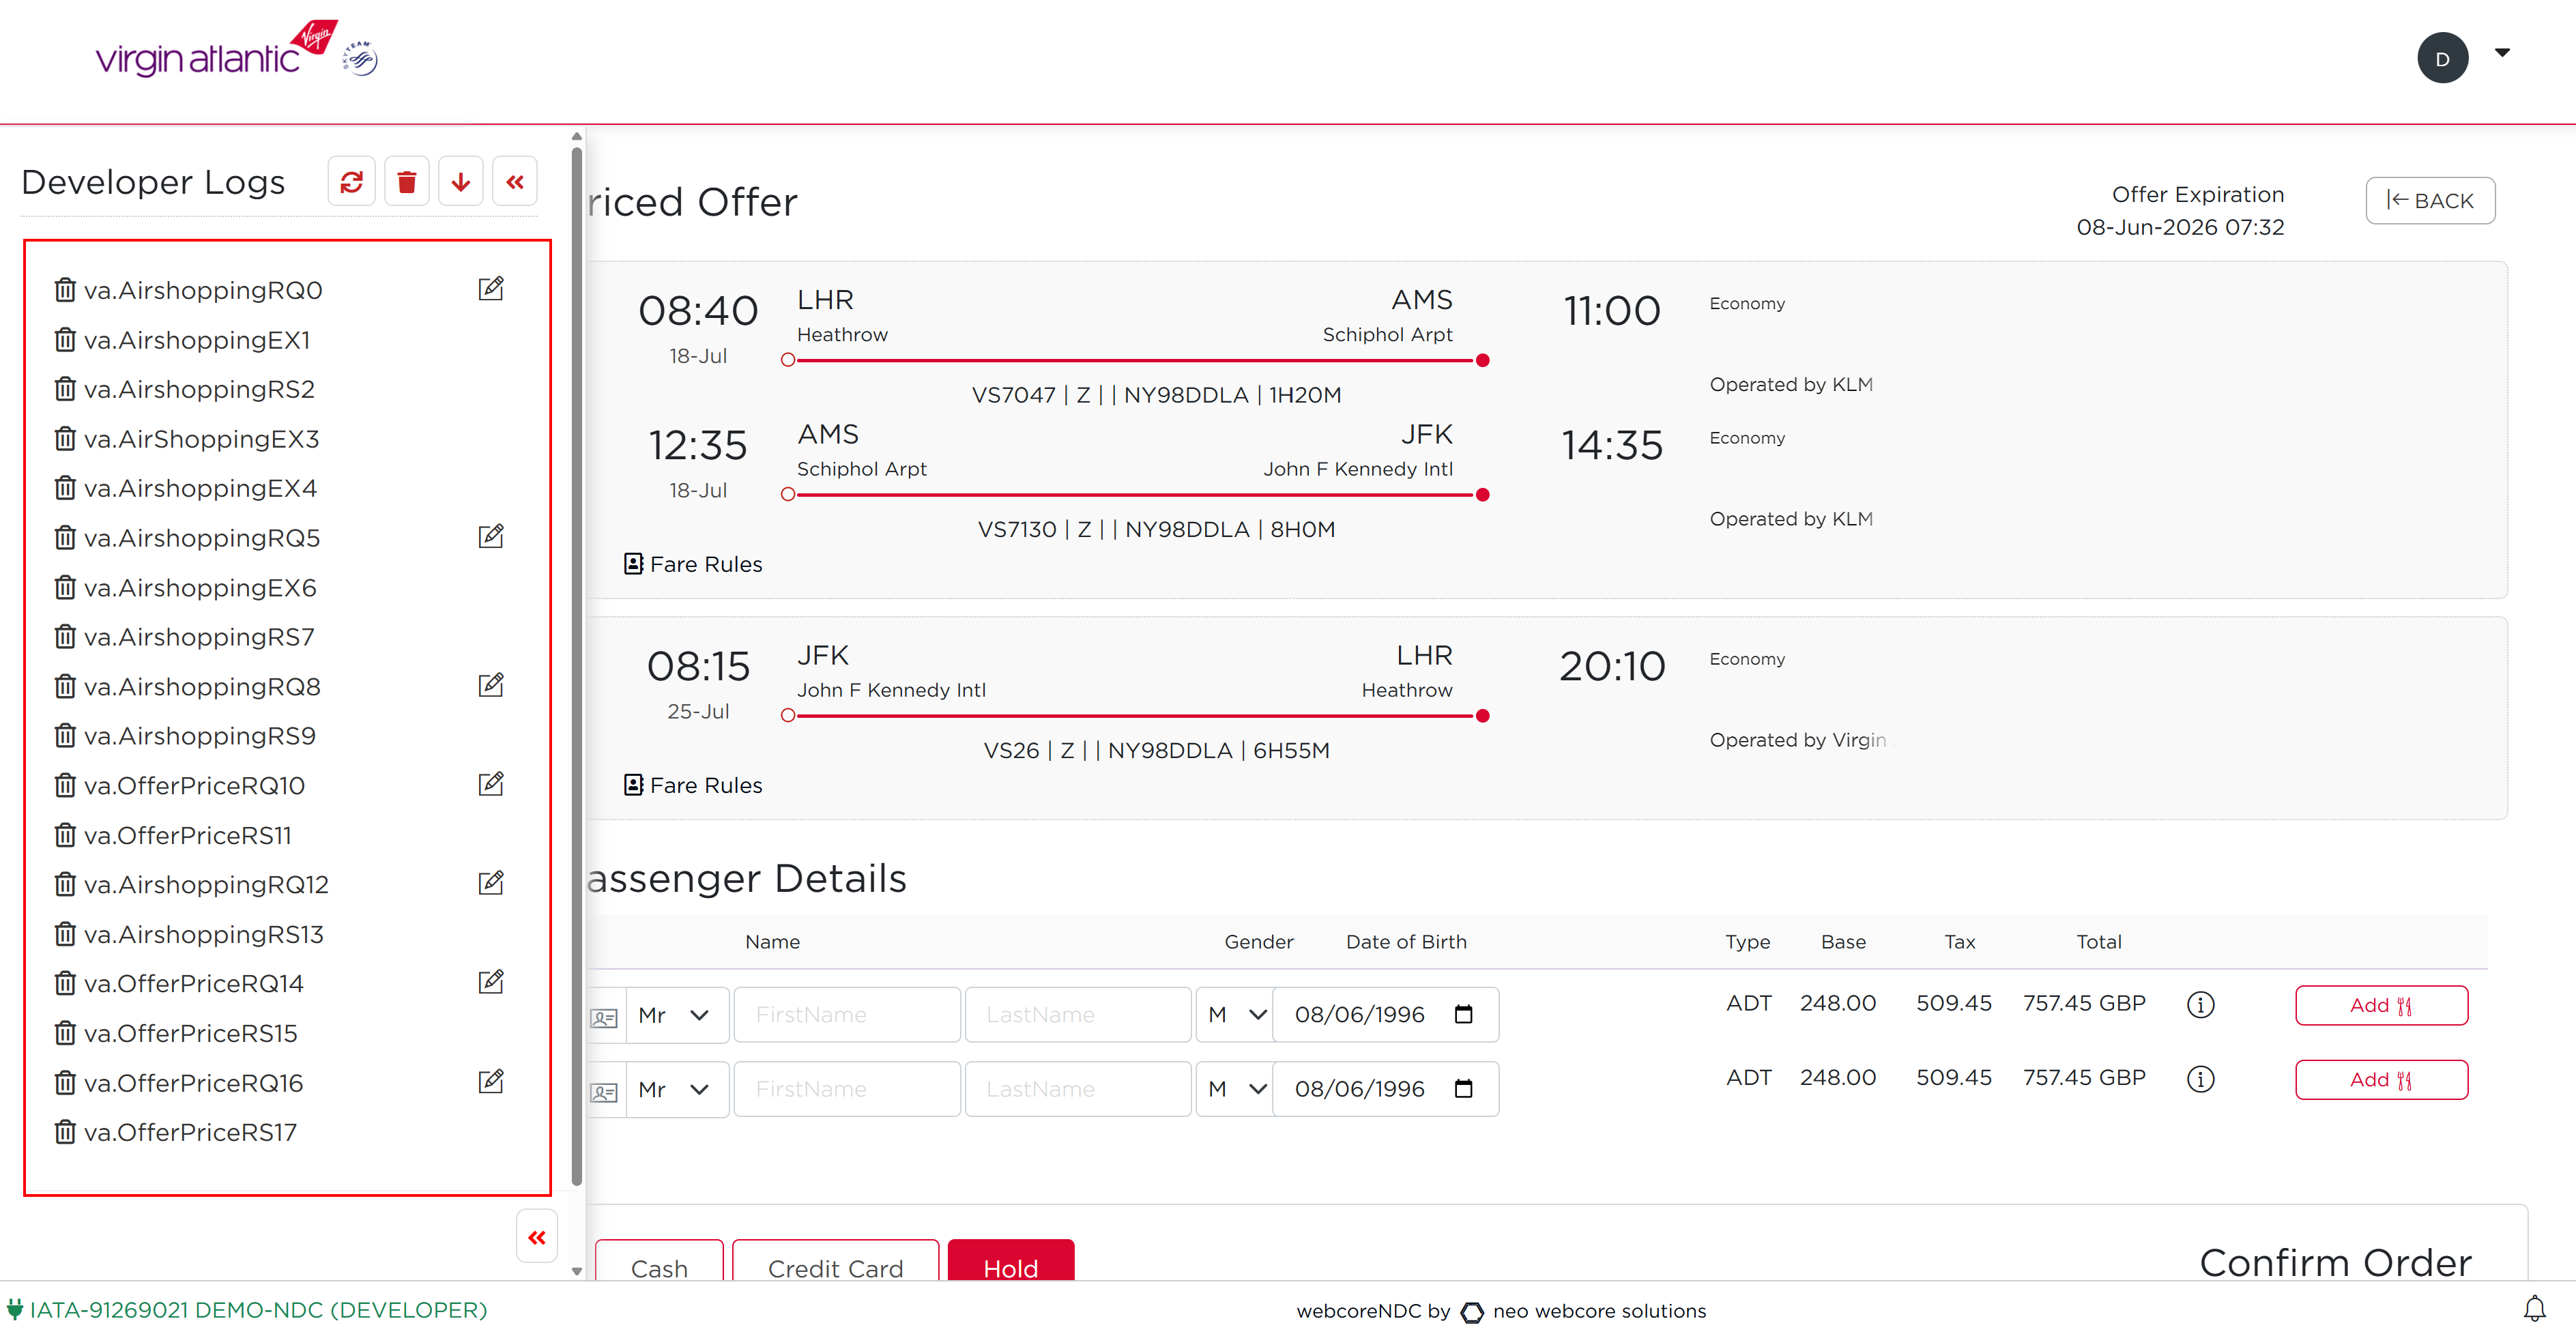2576x1334 pixels.
Task: Show fare info for second passenger
Action: (x=2200, y=1079)
